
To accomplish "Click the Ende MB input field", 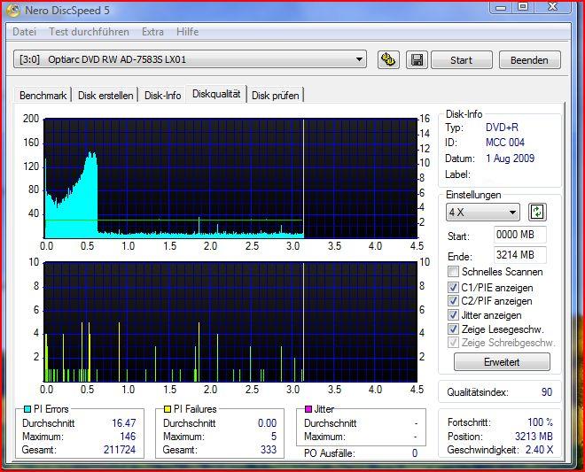I will coord(519,255).
